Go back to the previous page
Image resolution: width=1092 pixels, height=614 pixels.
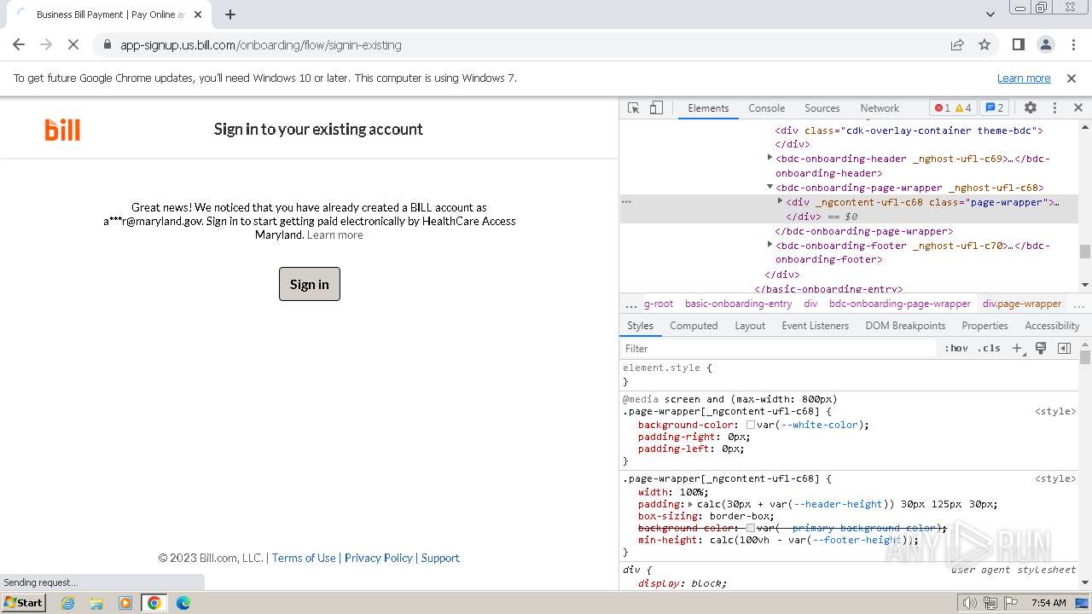tap(19, 44)
